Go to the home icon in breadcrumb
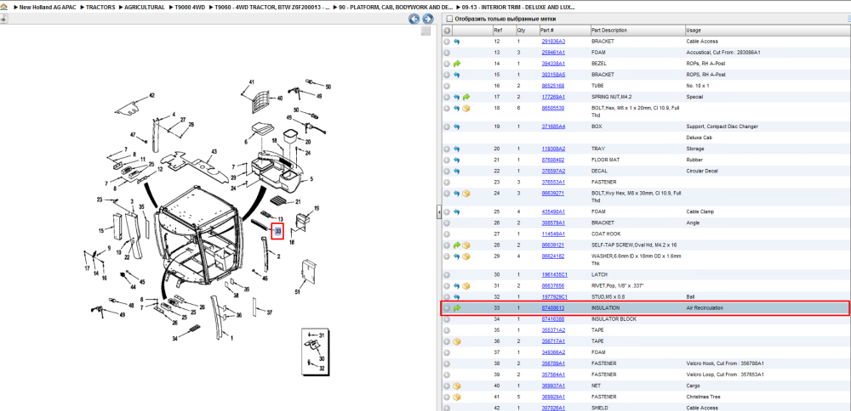 3,8
